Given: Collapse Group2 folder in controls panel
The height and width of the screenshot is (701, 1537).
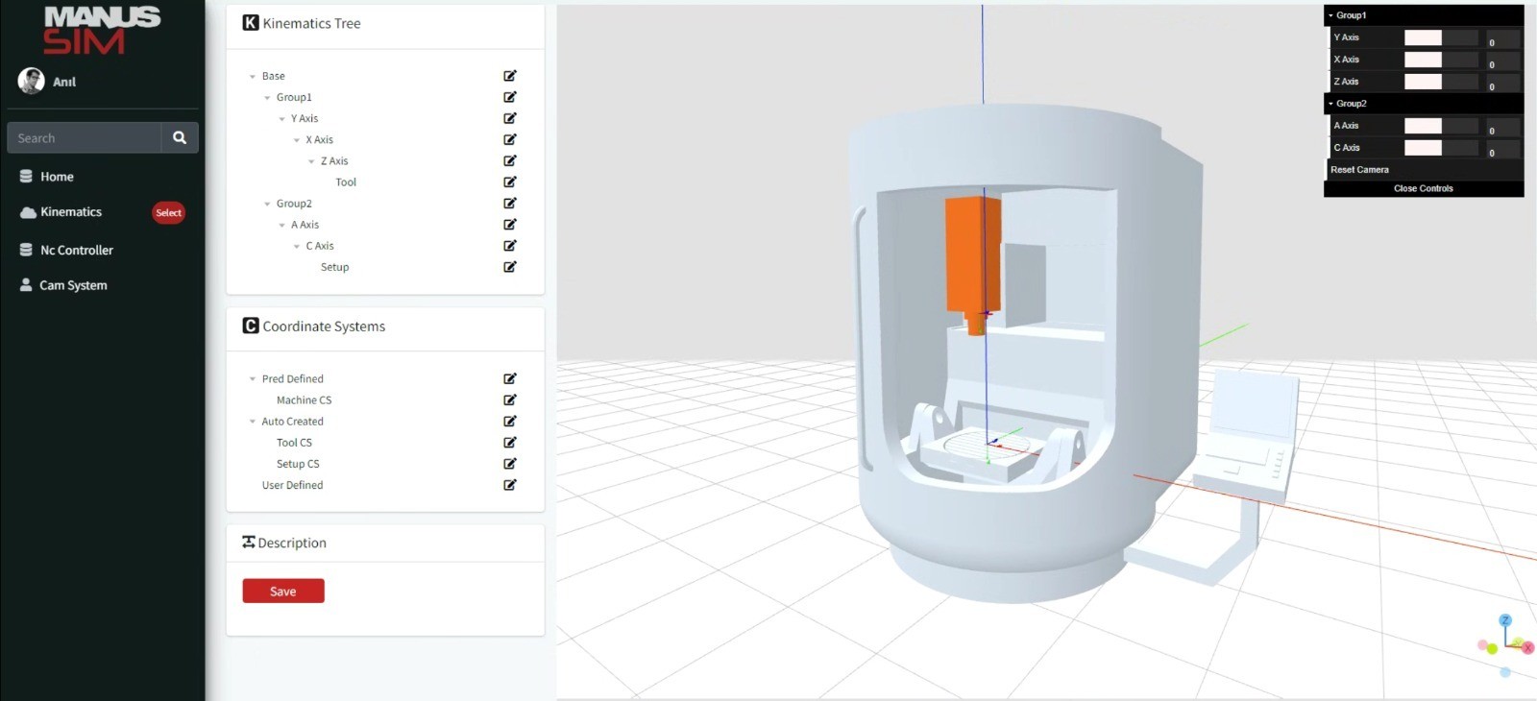Looking at the screenshot, I should pyautogui.click(x=1331, y=104).
